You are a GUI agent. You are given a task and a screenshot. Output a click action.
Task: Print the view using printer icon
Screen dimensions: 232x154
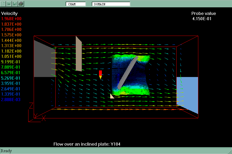(x=21, y=4)
